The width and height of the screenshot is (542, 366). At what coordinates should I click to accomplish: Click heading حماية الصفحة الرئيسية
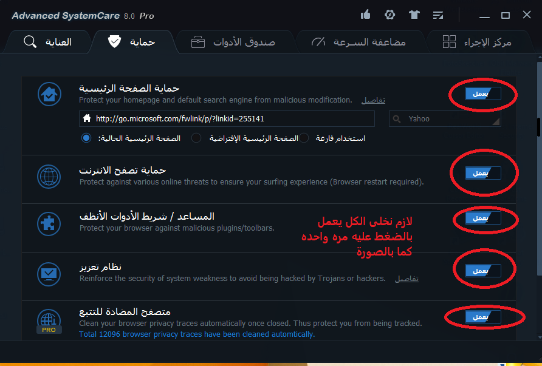click(x=129, y=89)
